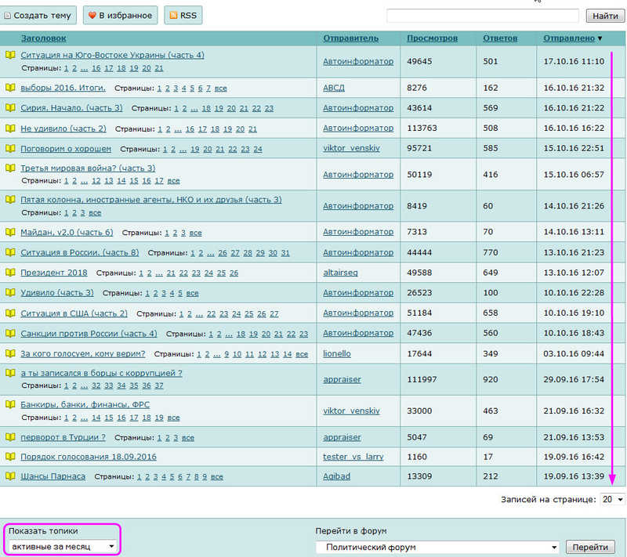
Task: Click folder icon beside Сирия. Начало. (часть 3)
Action: [x=10, y=108]
